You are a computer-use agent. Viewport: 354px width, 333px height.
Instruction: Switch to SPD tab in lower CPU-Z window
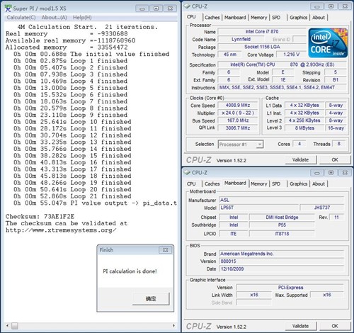276,184
